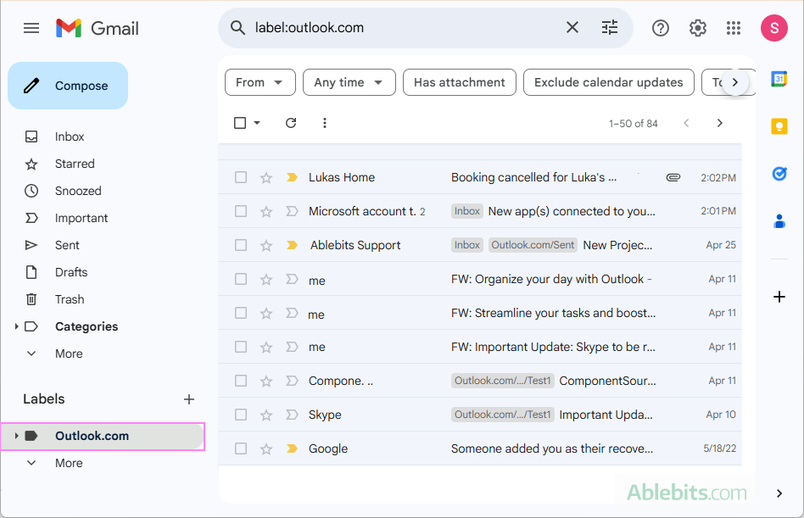Select the Ablebits Support email checkbox
This screenshot has height=518, width=804.
(x=241, y=245)
